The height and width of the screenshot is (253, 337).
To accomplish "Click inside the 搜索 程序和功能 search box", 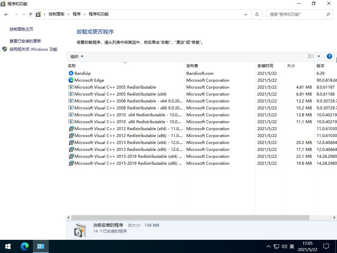I will click(296, 14).
